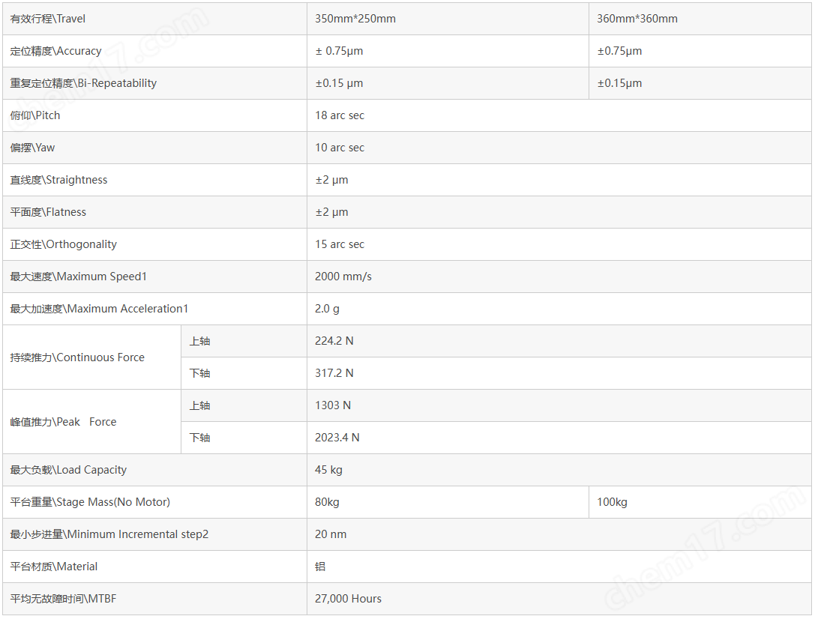
Task: Select the Orthogonality 15 arc sec cell
Action: click(x=559, y=244)
